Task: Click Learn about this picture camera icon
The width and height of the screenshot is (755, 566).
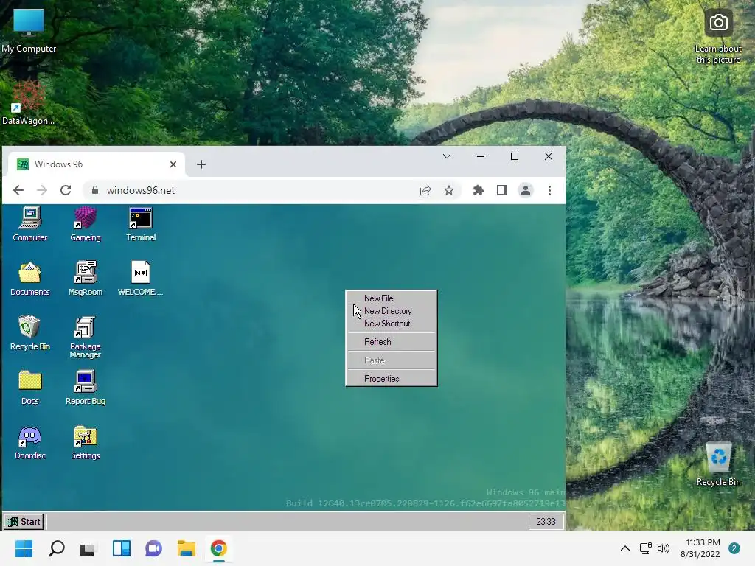Action: [718, 23]
